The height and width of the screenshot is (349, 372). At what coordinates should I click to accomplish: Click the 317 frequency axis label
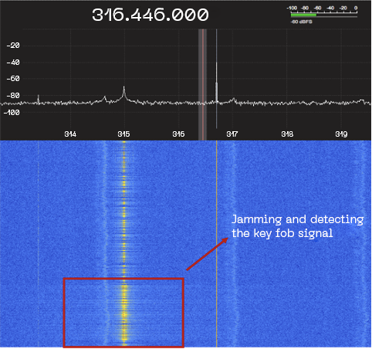click(x=232, y=134)
